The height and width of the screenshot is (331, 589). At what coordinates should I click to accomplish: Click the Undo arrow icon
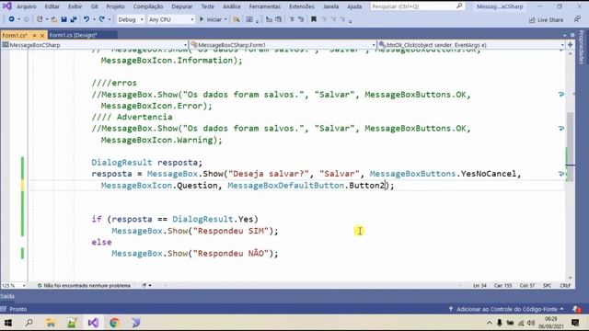(x=86, y=19)
